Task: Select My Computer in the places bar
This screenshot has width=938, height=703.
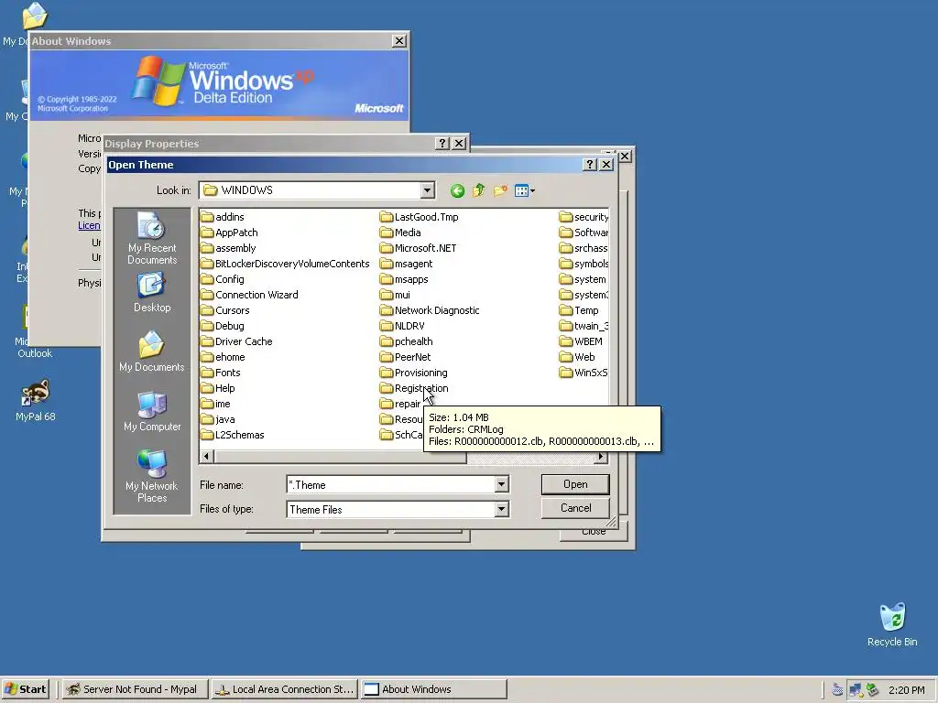Action: 152,411
